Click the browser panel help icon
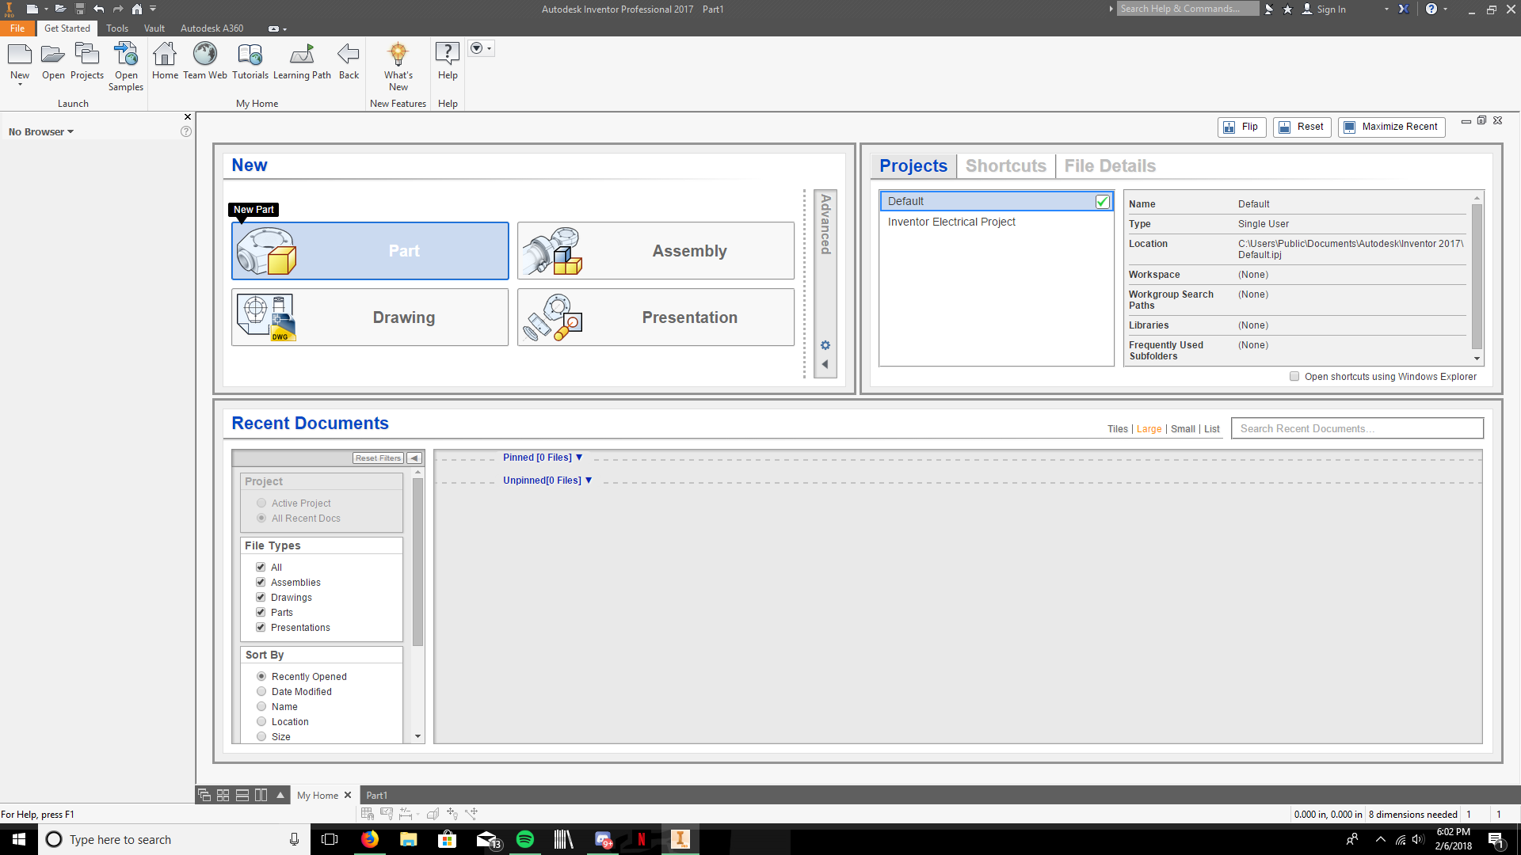The image size is (1521, 855). (x=186, y=131)
